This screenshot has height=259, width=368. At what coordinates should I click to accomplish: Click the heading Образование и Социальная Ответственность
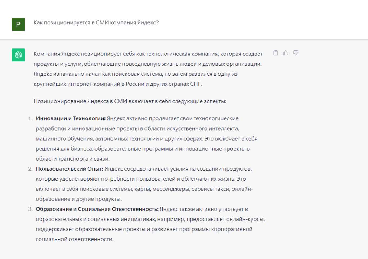click(97, 209)
